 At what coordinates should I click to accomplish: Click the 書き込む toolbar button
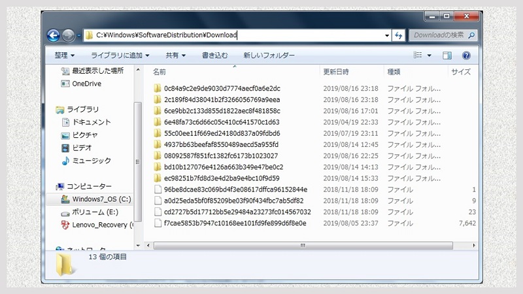[215, 56]
